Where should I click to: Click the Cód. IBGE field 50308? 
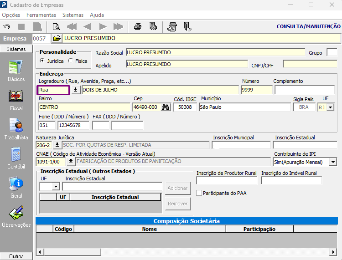click(185, 107)
